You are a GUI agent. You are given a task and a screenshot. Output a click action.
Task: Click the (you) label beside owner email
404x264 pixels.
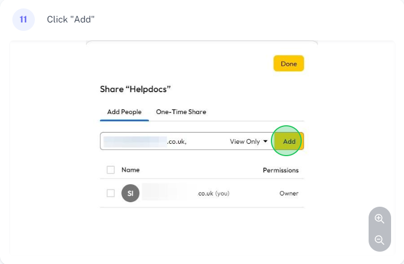tap(223, 193)
